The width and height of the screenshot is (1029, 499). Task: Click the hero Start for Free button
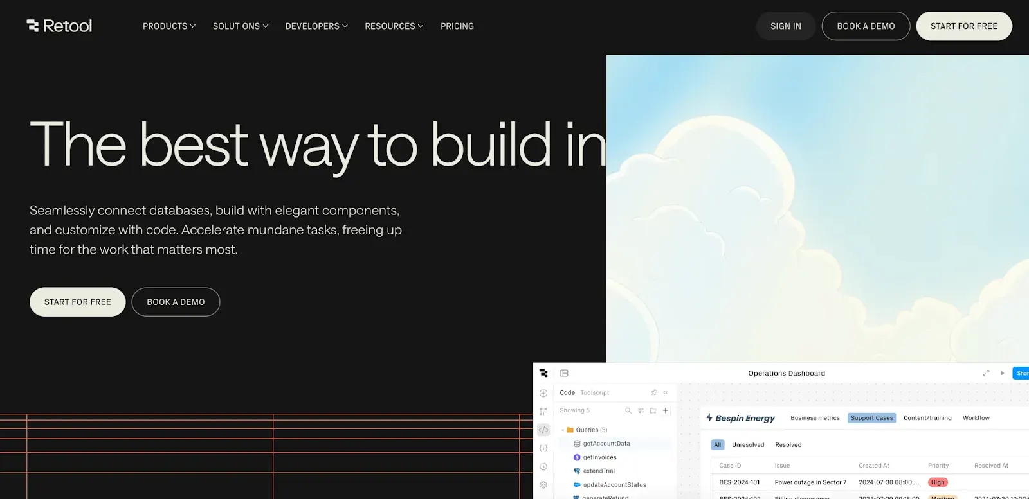click(x=78, y=302)
